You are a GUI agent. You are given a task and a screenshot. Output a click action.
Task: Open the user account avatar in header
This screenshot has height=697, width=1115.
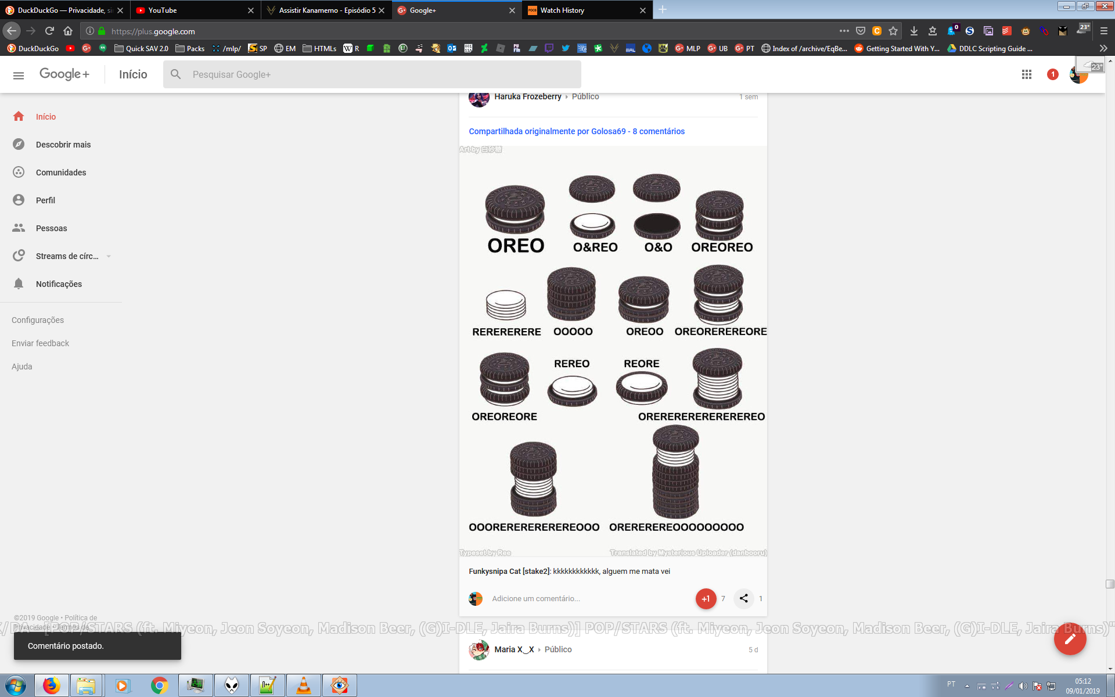click(x=1078, y=74)
